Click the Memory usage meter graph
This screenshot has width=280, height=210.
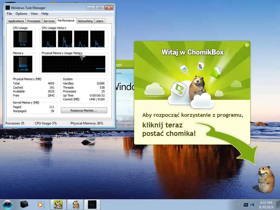coord(23,64)
